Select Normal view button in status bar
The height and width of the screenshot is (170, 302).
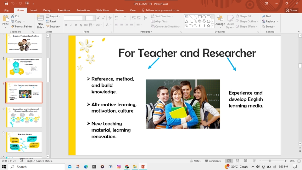pyautogui.click(x=229, y=161)
